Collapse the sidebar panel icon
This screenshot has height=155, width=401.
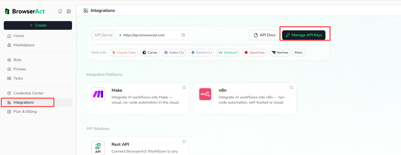pyautogui.click(x=69, y=11)
